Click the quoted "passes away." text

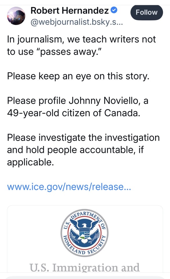[69, 52]
